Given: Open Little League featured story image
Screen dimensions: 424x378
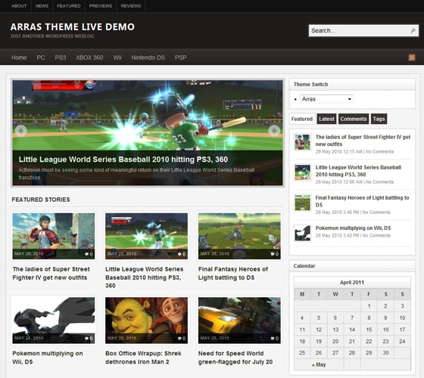Looking at the screenshot, I should [146, 236].
